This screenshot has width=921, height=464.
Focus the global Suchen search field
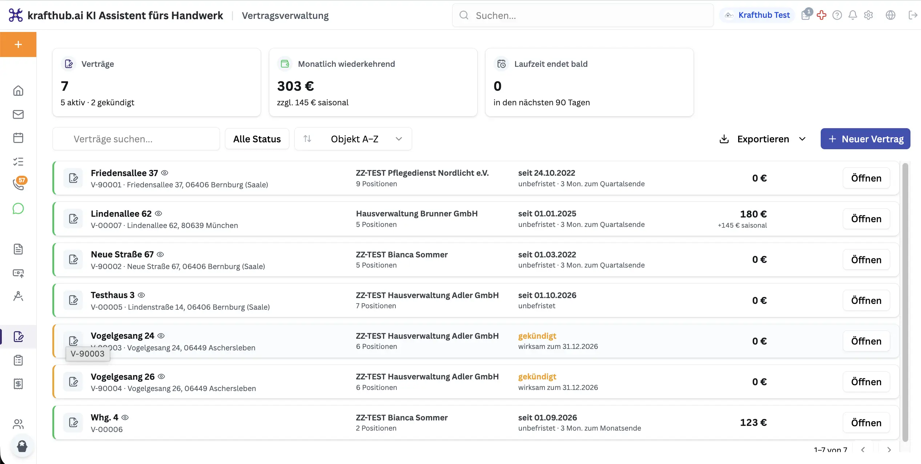[583, 15]
